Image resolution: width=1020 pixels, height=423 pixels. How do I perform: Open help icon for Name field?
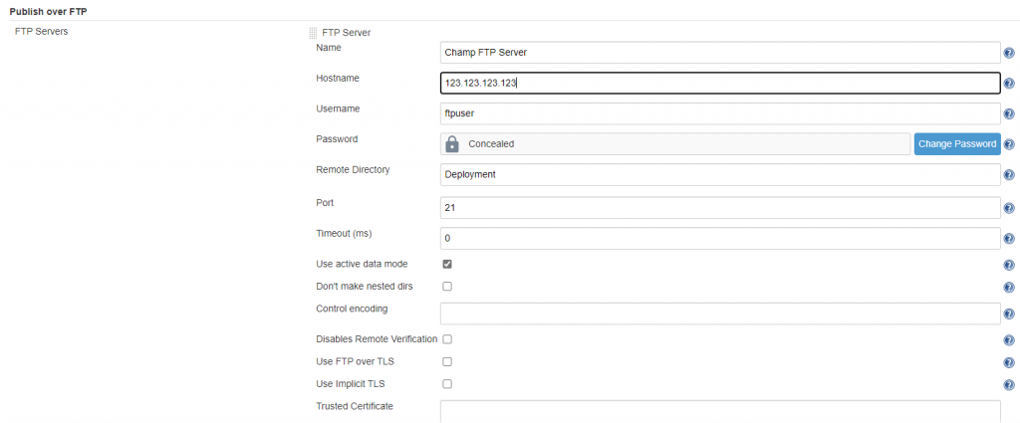[1009, 54]
